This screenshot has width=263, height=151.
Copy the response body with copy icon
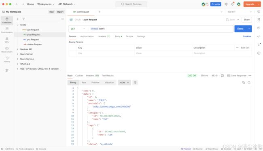pos(243,82)
